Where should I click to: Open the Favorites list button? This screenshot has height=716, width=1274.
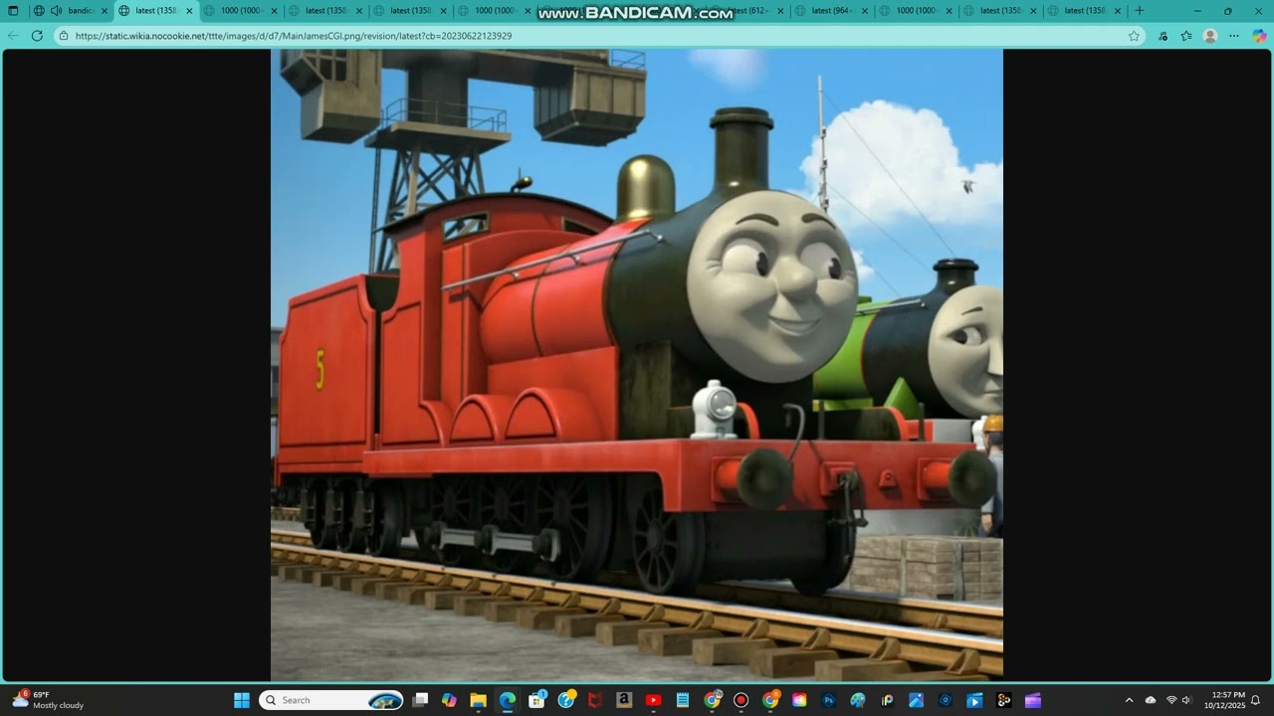click(1186, 36)
